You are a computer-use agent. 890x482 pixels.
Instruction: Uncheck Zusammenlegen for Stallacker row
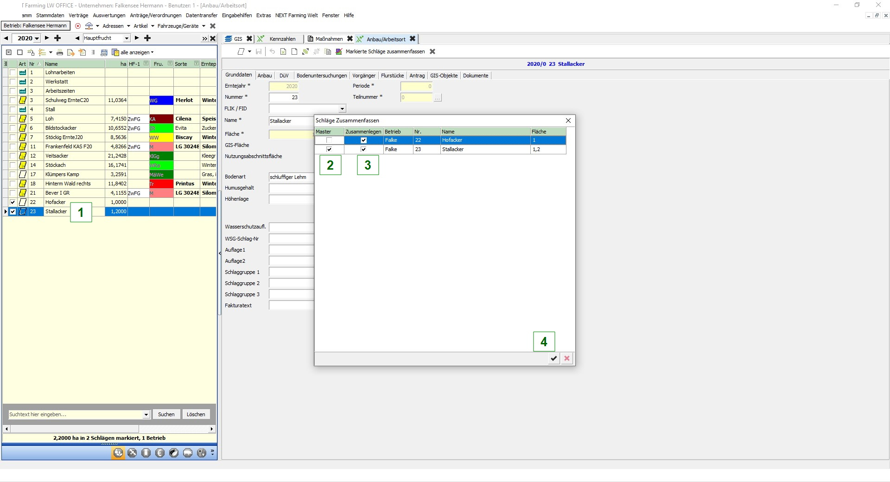pyautogui.click(x=363, y=149)
